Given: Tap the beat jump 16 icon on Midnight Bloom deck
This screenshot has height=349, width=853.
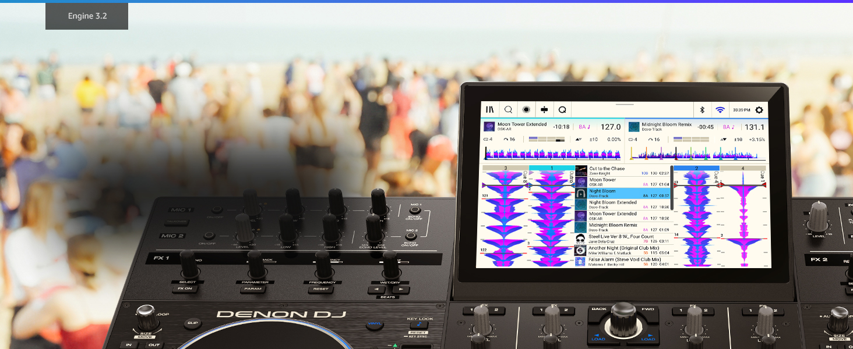Looking at the screenshot, I should coord(654,140).
